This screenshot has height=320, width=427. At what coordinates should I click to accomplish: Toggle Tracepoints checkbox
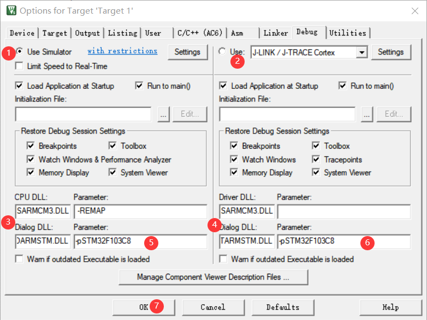click(x=316, y=159)
